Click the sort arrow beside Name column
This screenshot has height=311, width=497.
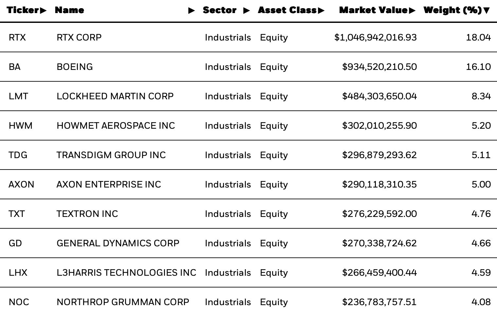[192, 10]
